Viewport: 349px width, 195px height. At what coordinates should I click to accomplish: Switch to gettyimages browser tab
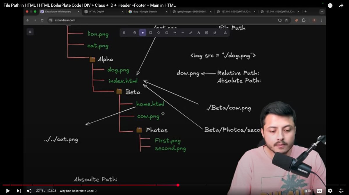[x=192, y=12]
